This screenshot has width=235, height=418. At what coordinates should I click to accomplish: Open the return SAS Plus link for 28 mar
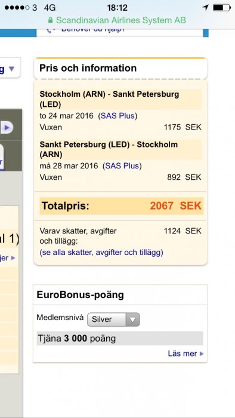(122, 166)
